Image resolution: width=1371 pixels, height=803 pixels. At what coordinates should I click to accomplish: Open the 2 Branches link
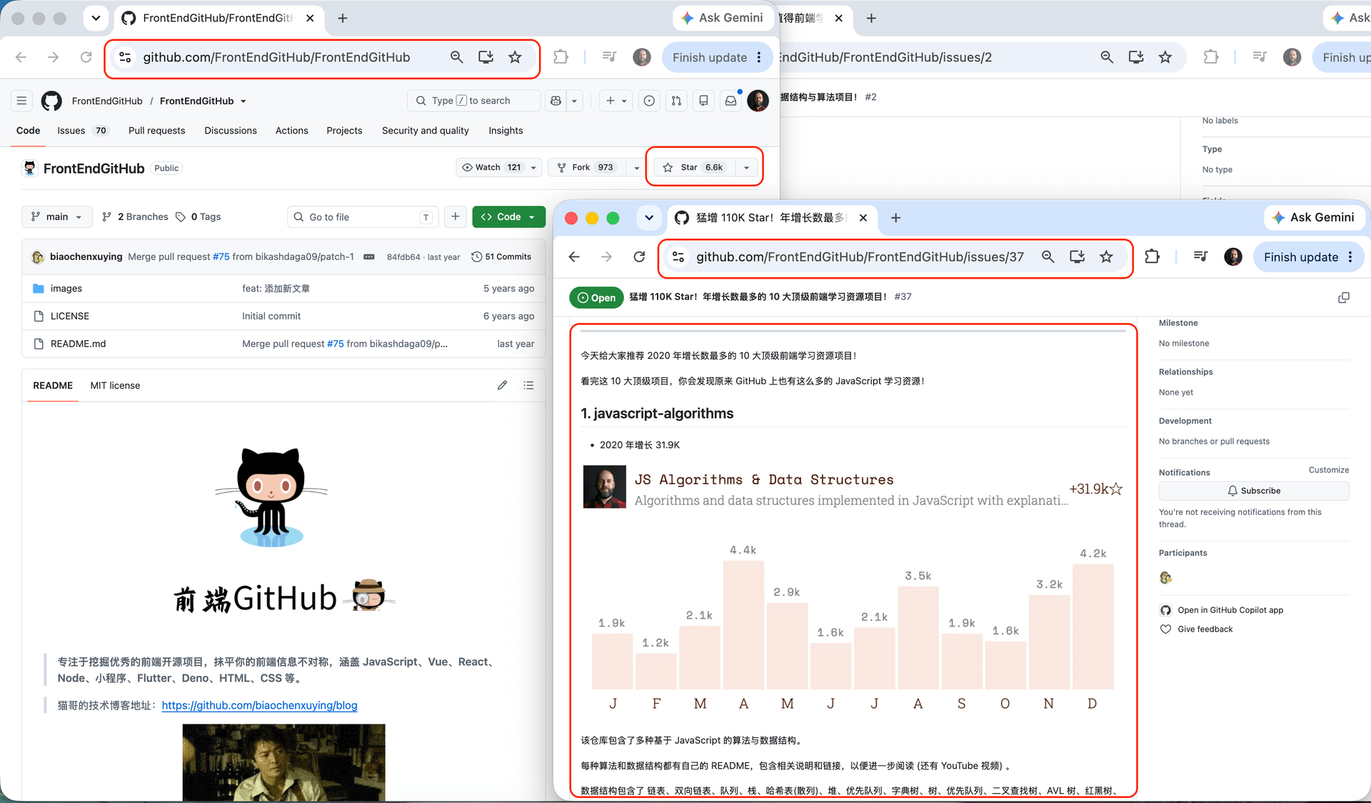click(135, 216)
